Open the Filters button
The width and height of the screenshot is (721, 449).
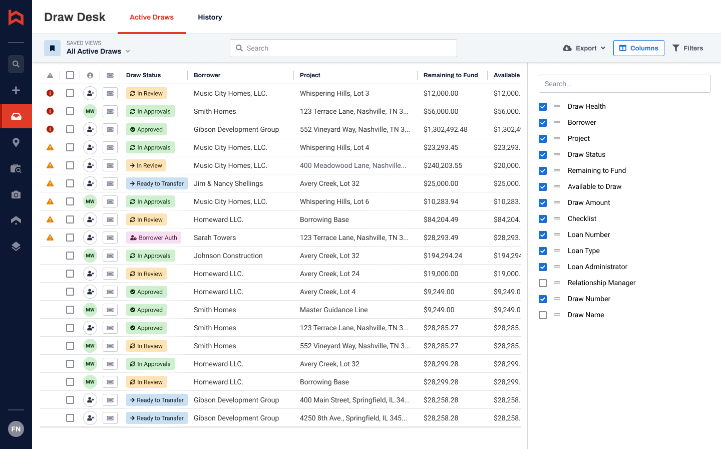(x=687, y=48)
